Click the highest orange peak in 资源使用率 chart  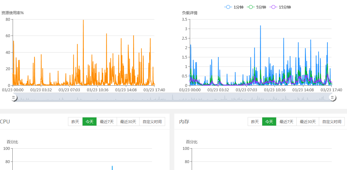(83, 20)
